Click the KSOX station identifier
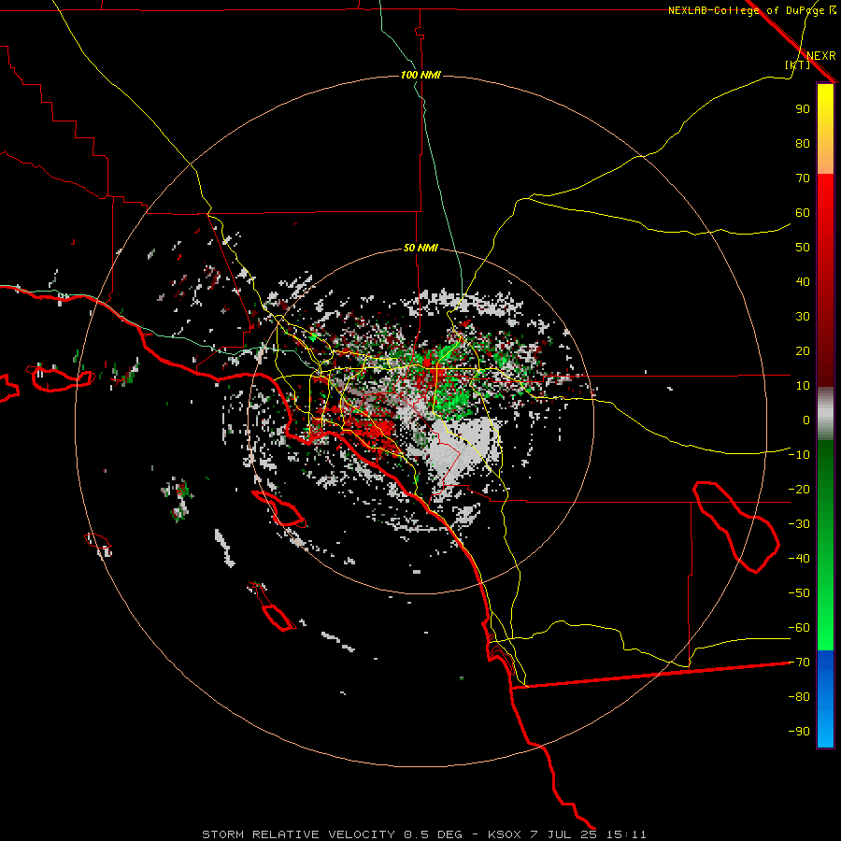The width and height of the screenshot is (841, 841). coord(505,834)
